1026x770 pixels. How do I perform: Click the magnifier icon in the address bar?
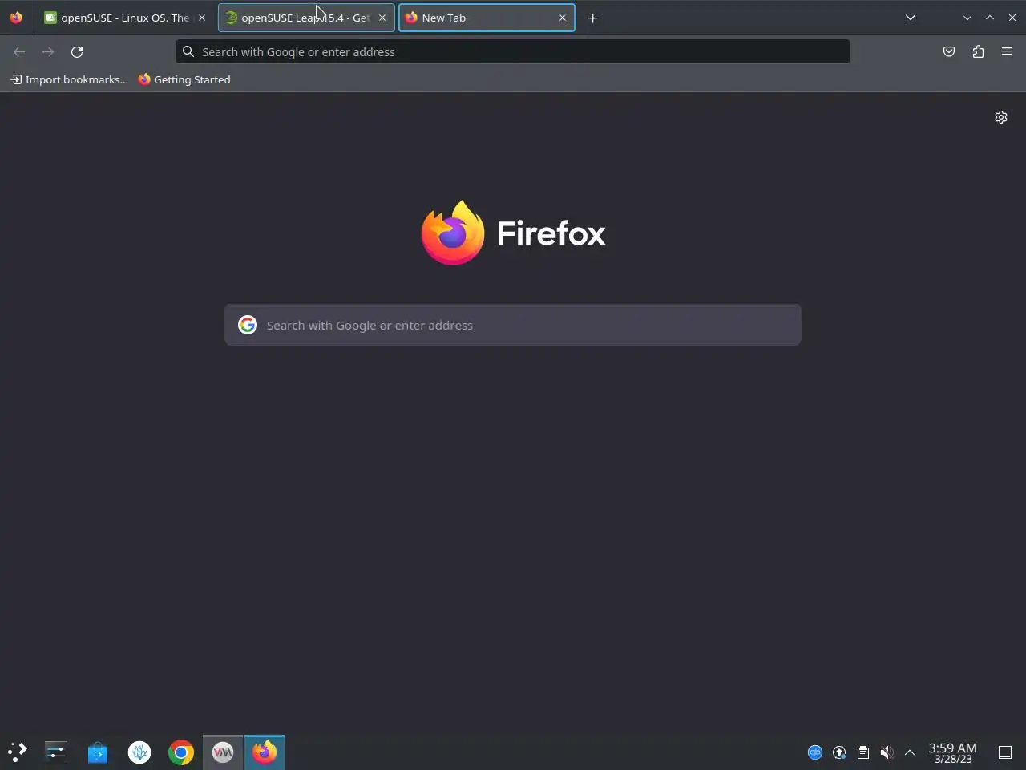click(188, 51)
